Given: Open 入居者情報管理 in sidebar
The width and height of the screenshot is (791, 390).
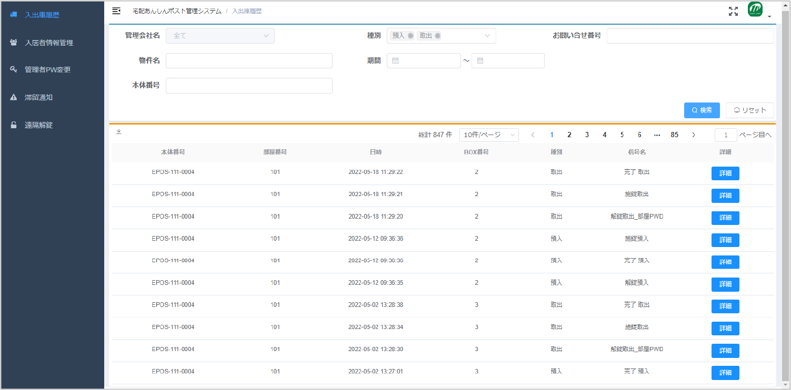Looking at the screenshot, I should pyautogui.click(x=48, y=43).
